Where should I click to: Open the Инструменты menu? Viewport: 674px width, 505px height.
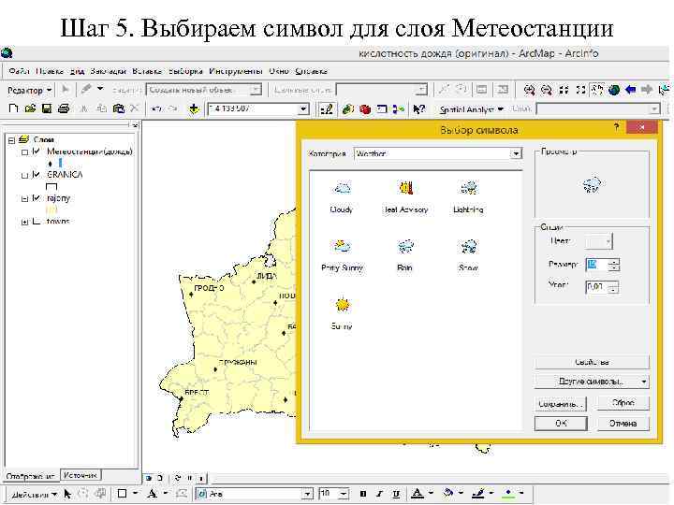point(236,71)
